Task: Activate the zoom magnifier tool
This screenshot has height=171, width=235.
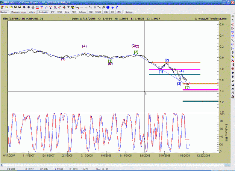Action: [x=55, y=7]
